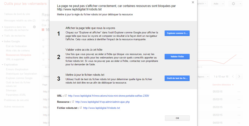
Task: Click external-link icon next to Ressource label
Action: [73, 102]
